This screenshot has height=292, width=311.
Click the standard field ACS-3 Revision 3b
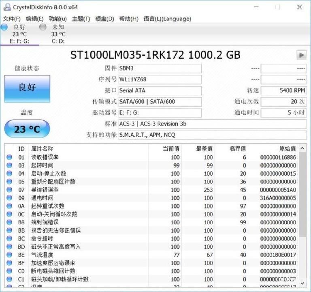tap(213, 124)
